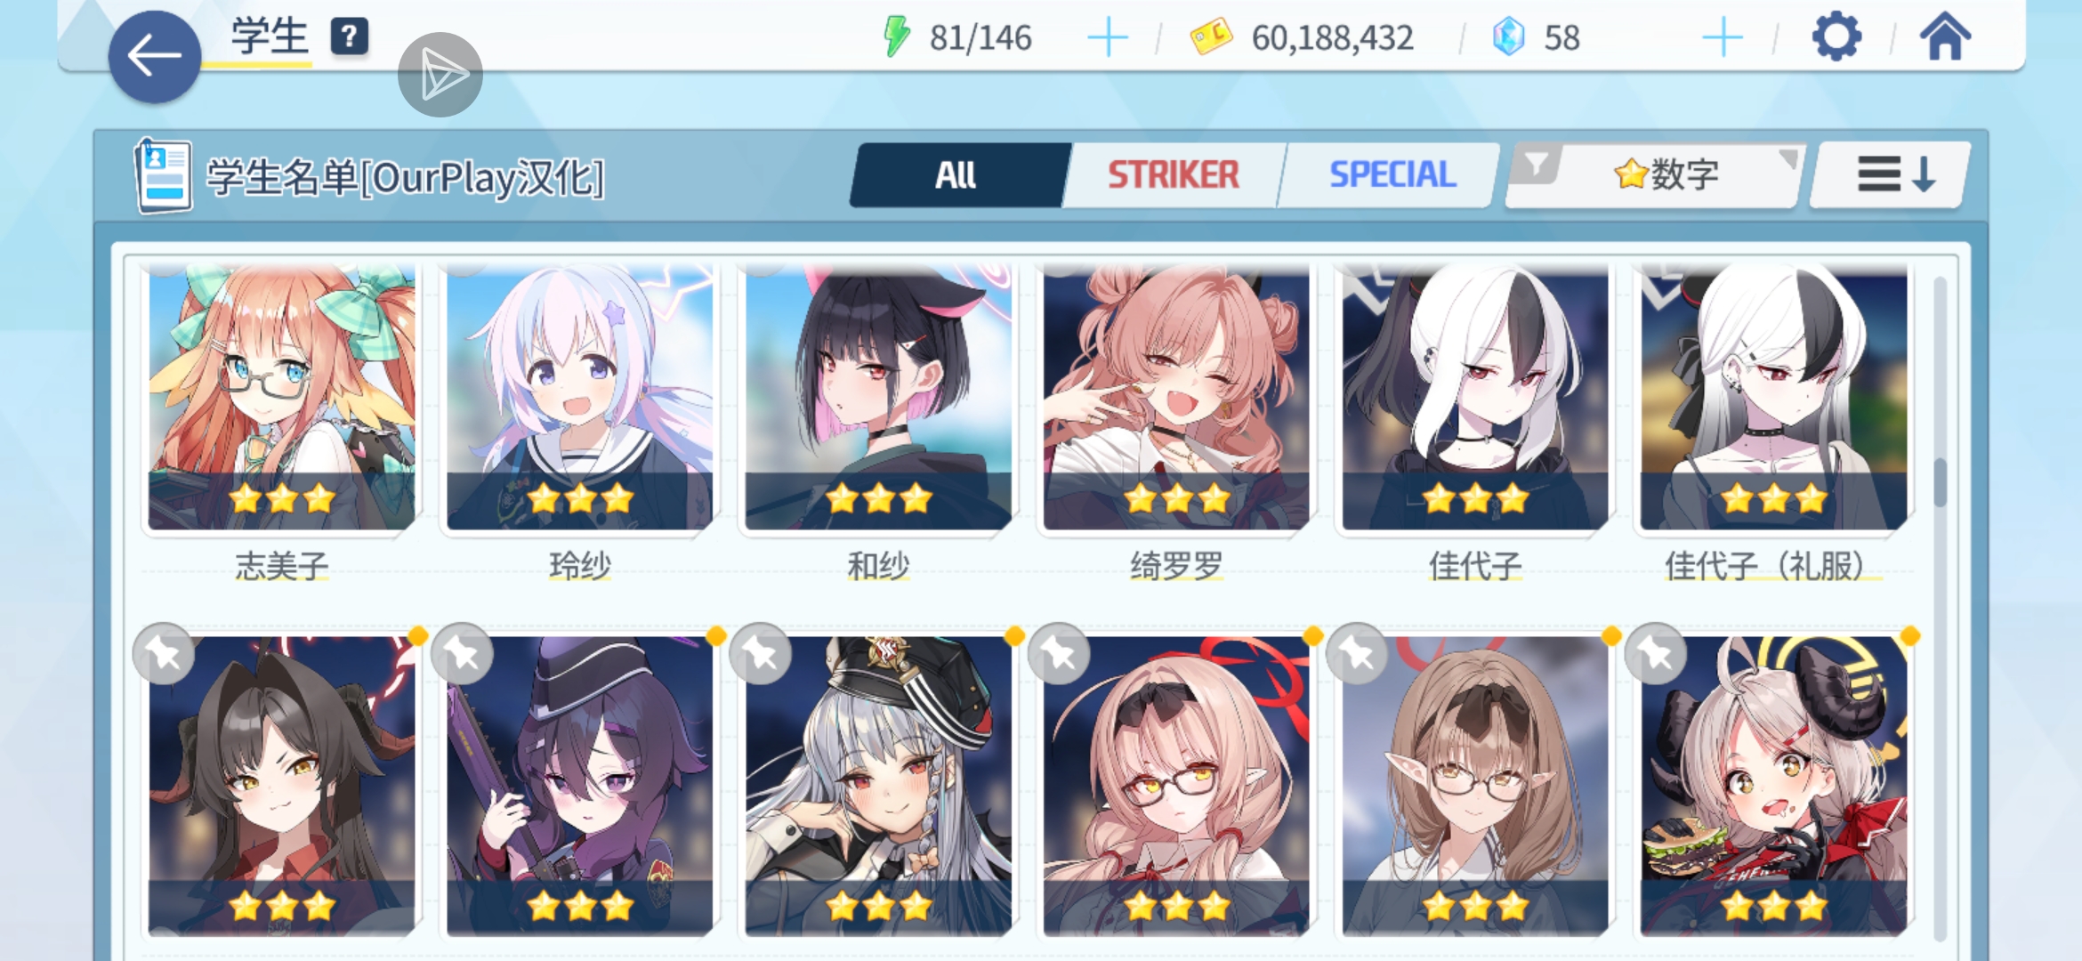Add gems using plus beside 58

(1723, 38)
